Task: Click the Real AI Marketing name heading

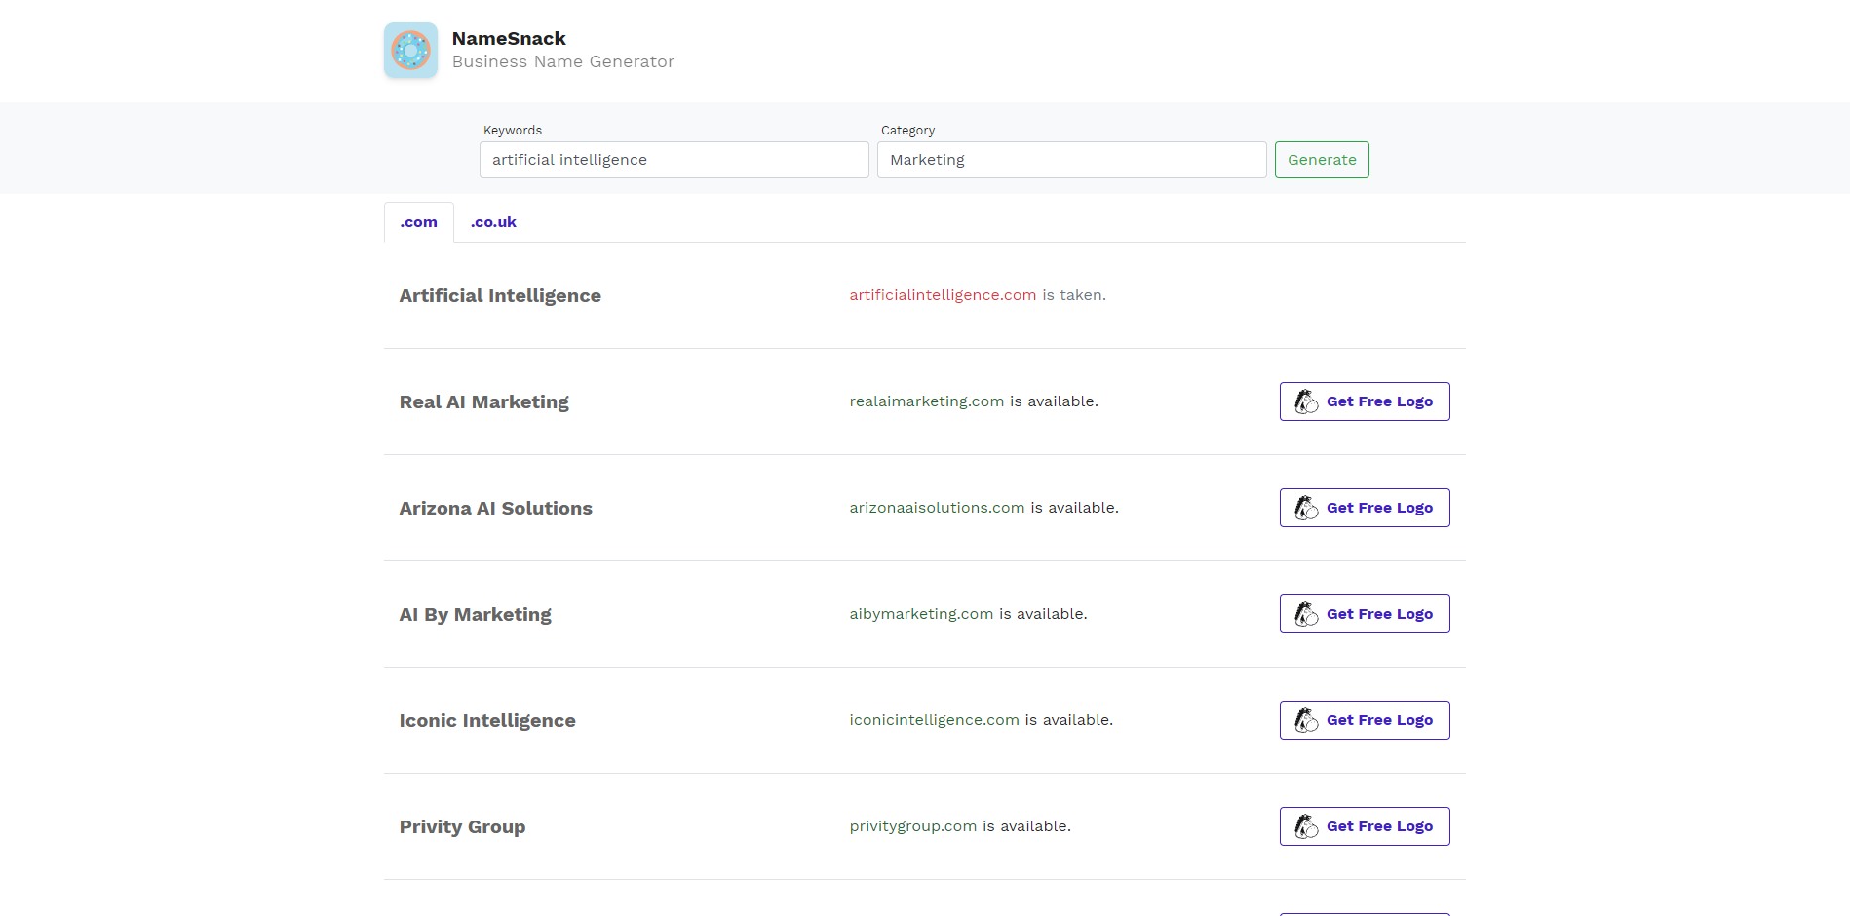Action: [484, 402]
